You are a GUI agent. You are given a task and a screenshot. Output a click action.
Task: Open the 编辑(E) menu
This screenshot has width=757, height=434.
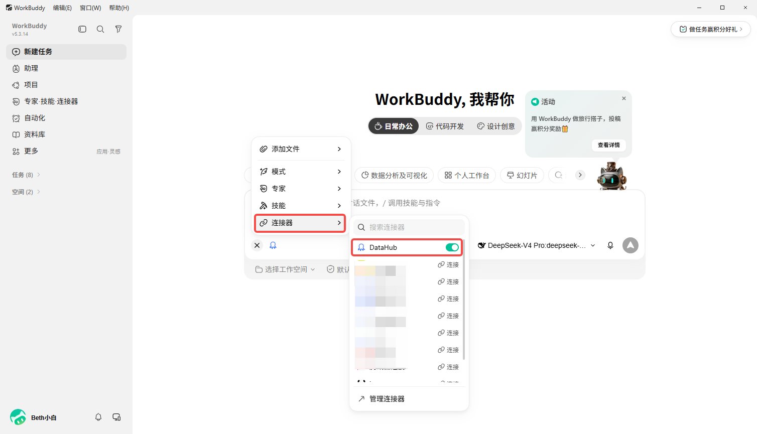click(x=62, y=8)
